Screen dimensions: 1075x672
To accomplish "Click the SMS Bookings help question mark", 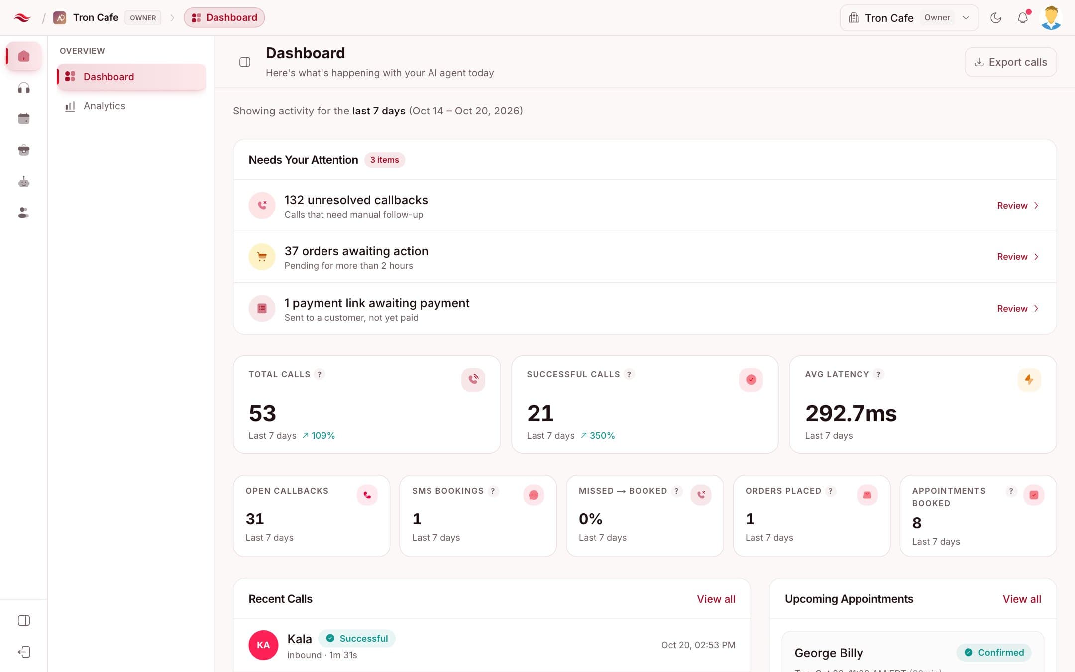I will click(493, 491).
